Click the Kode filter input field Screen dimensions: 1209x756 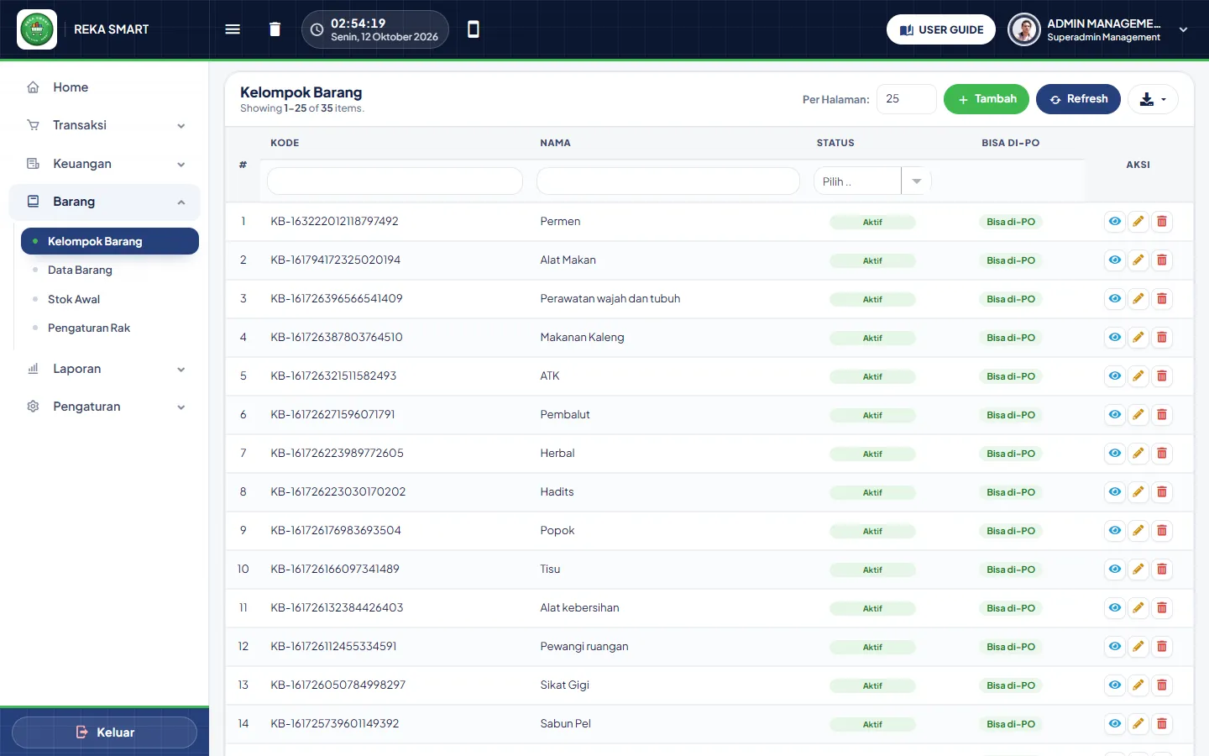click(395, 181)
